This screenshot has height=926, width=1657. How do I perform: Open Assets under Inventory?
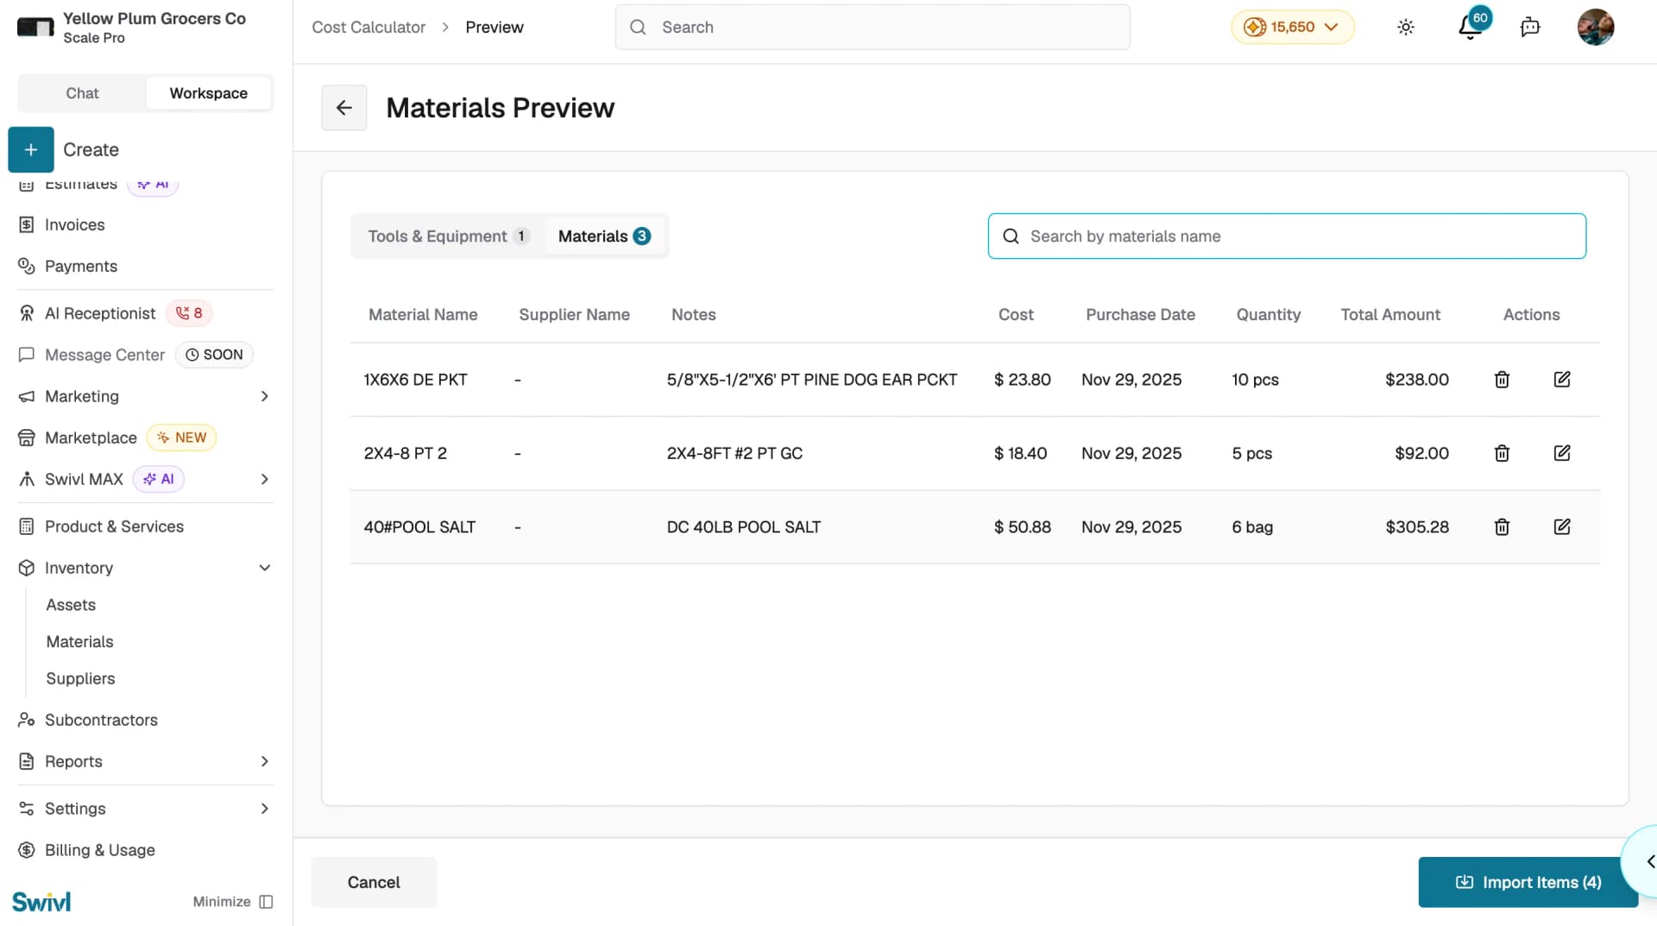point(71,605)
